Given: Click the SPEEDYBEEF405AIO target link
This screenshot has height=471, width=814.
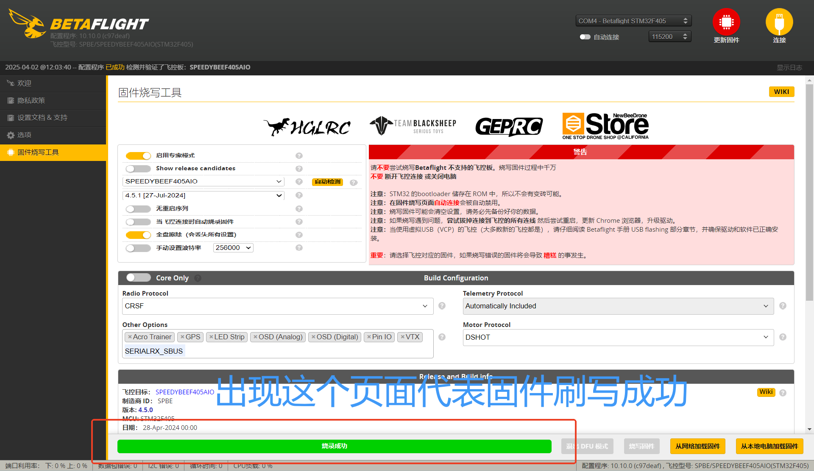Looking at the screenshot, I should click(185, 392).
